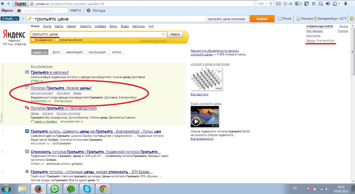The image size is (355, 194).
Task: Remove the 'цена' query refinement chip
Action: tap(45, 52)
